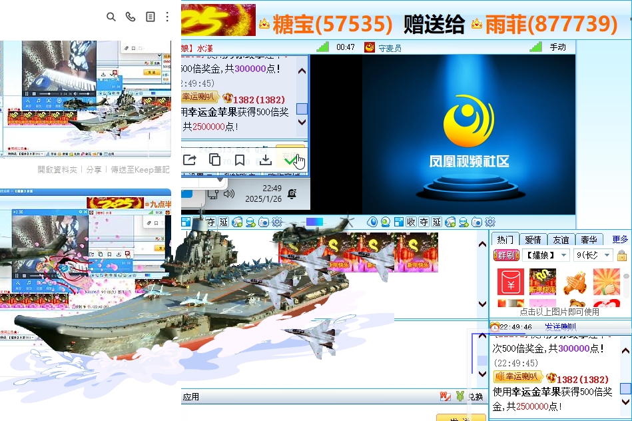Viewport: 632px width, 421px height.
Task: Open the three-dot more options menu
Action: [x=167, y=17]
